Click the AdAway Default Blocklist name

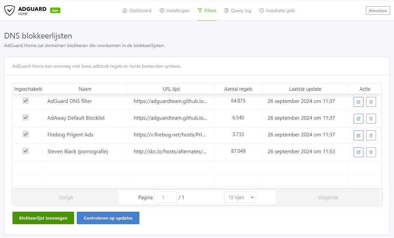pyautogui.click(x=76, y=118)
